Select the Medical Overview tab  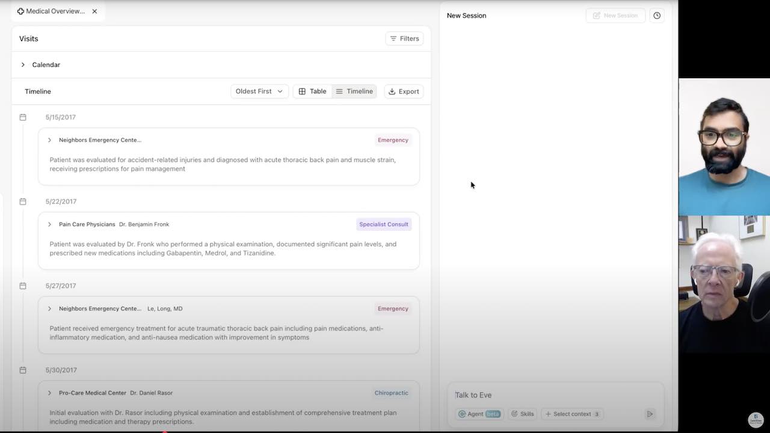coord(54,11)
